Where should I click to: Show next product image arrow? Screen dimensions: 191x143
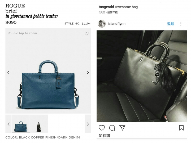[x=88, y=73]
